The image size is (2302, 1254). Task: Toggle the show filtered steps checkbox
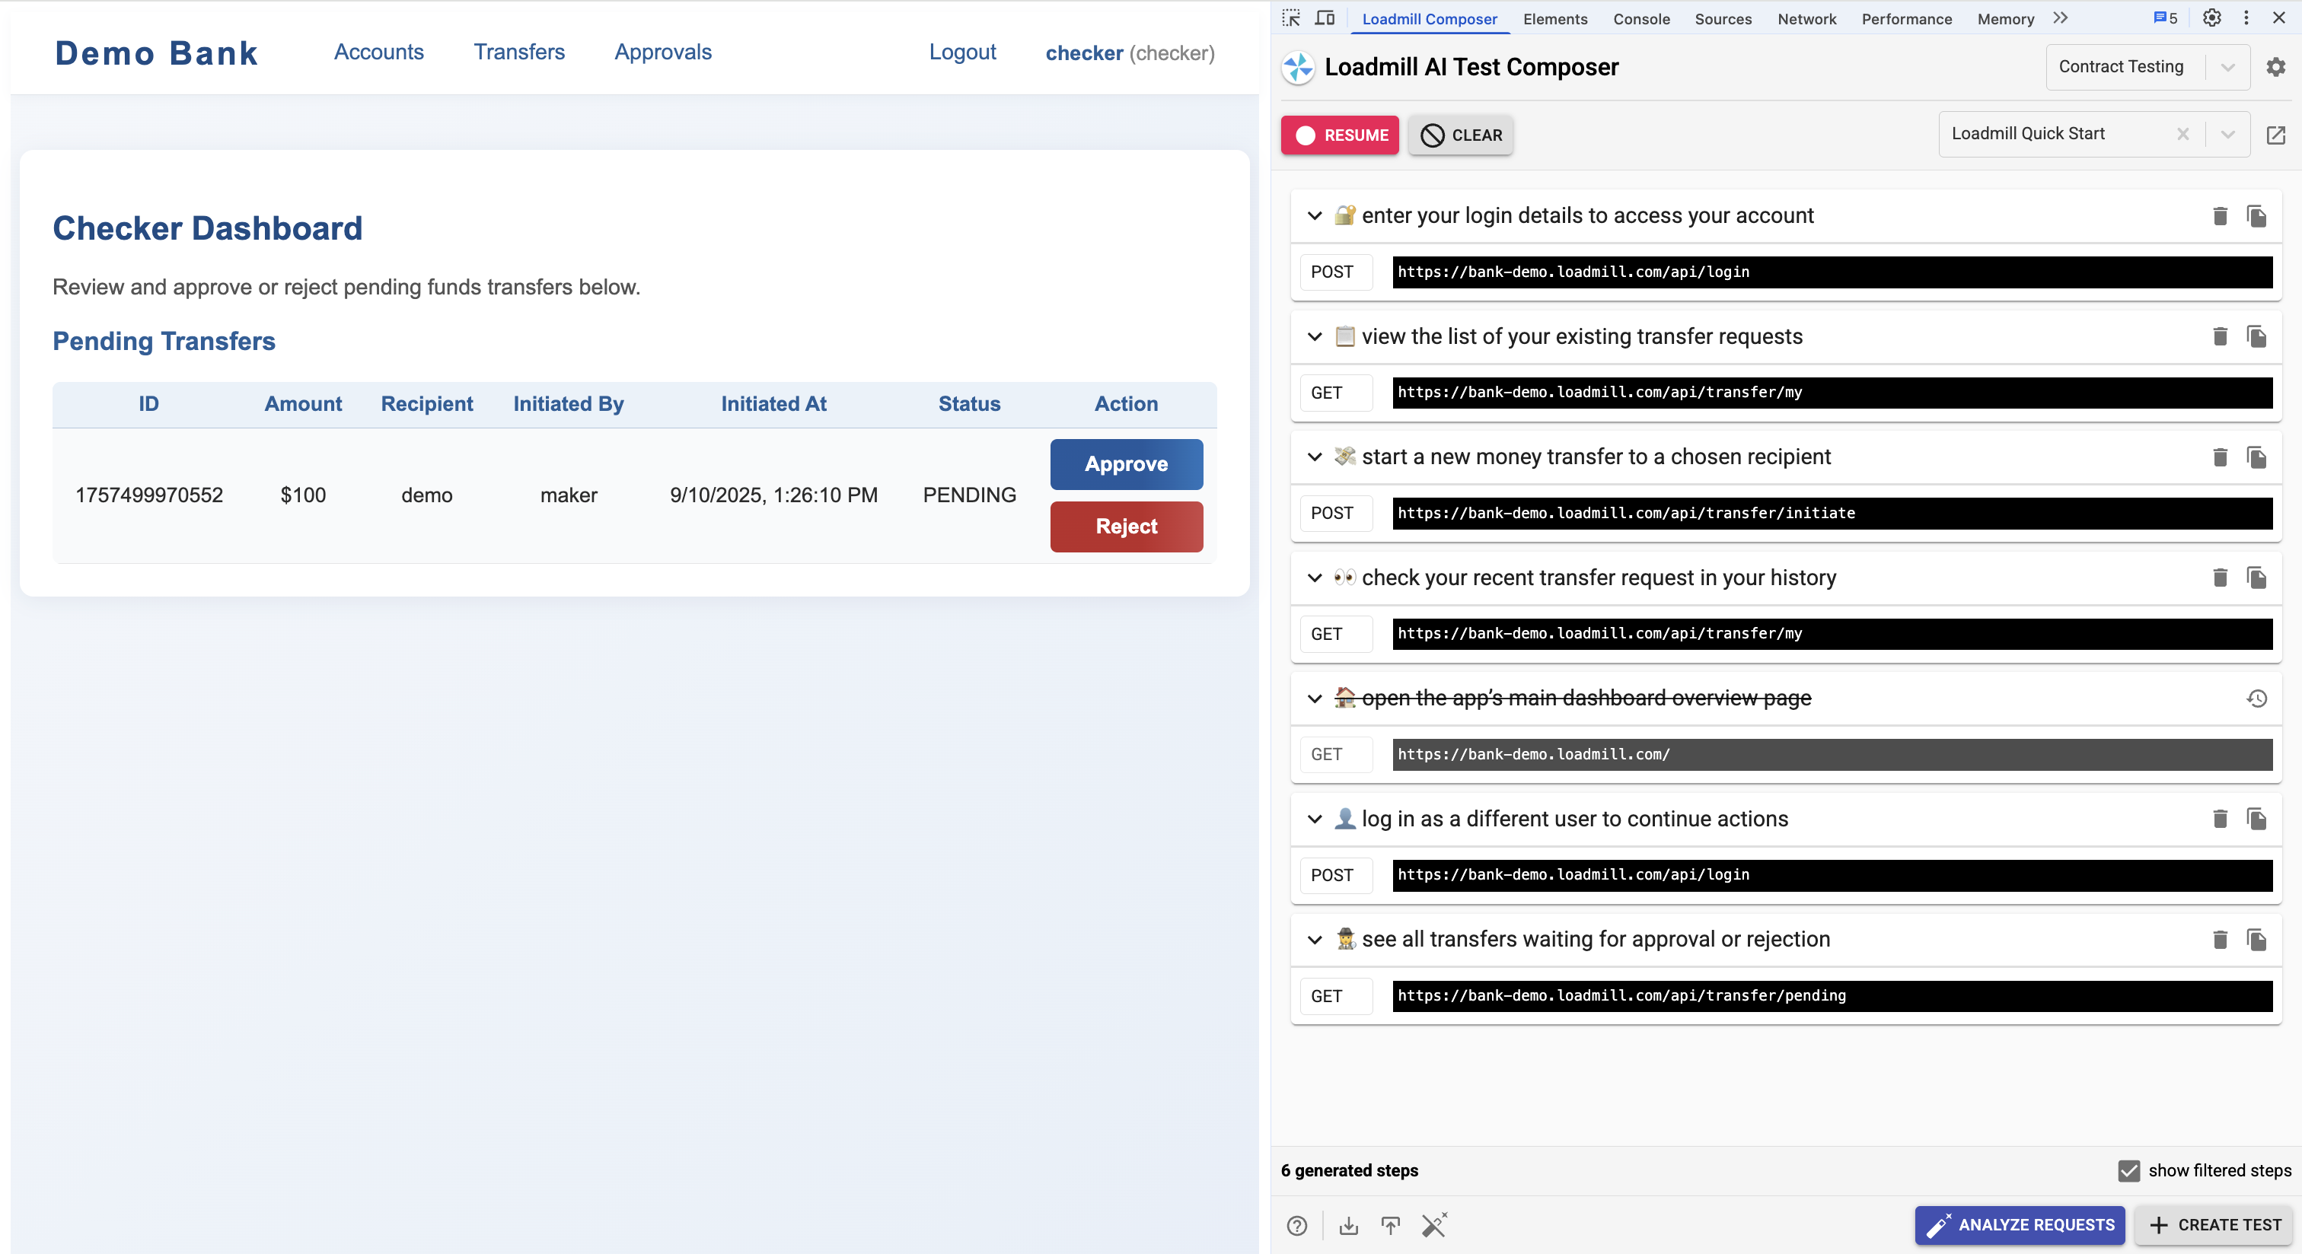click(x=2128, y=1170)
